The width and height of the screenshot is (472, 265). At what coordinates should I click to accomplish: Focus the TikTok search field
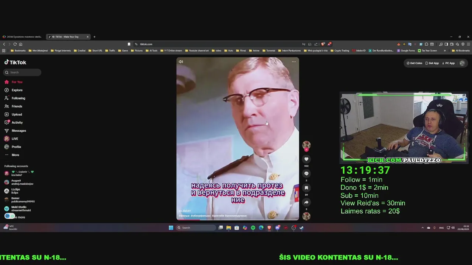point(23,73)
